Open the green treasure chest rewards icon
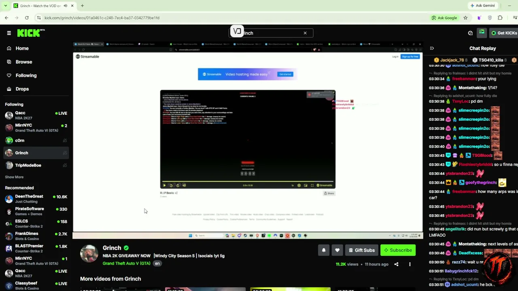 (x=482, y=33)
